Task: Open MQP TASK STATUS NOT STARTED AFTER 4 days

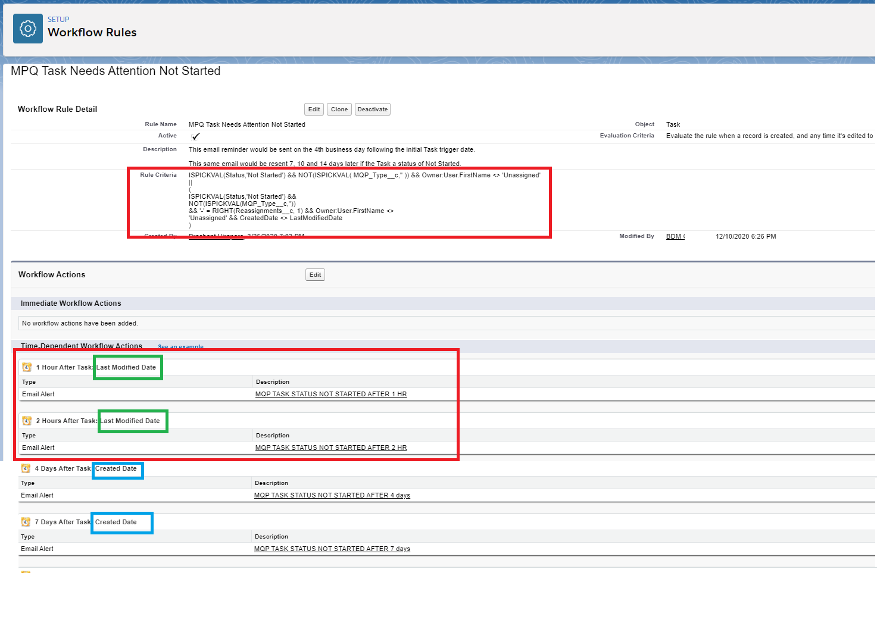Action: click(x=332, y=495)
